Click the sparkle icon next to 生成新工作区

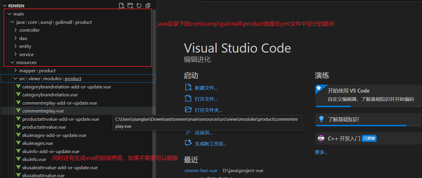(188, 143)
